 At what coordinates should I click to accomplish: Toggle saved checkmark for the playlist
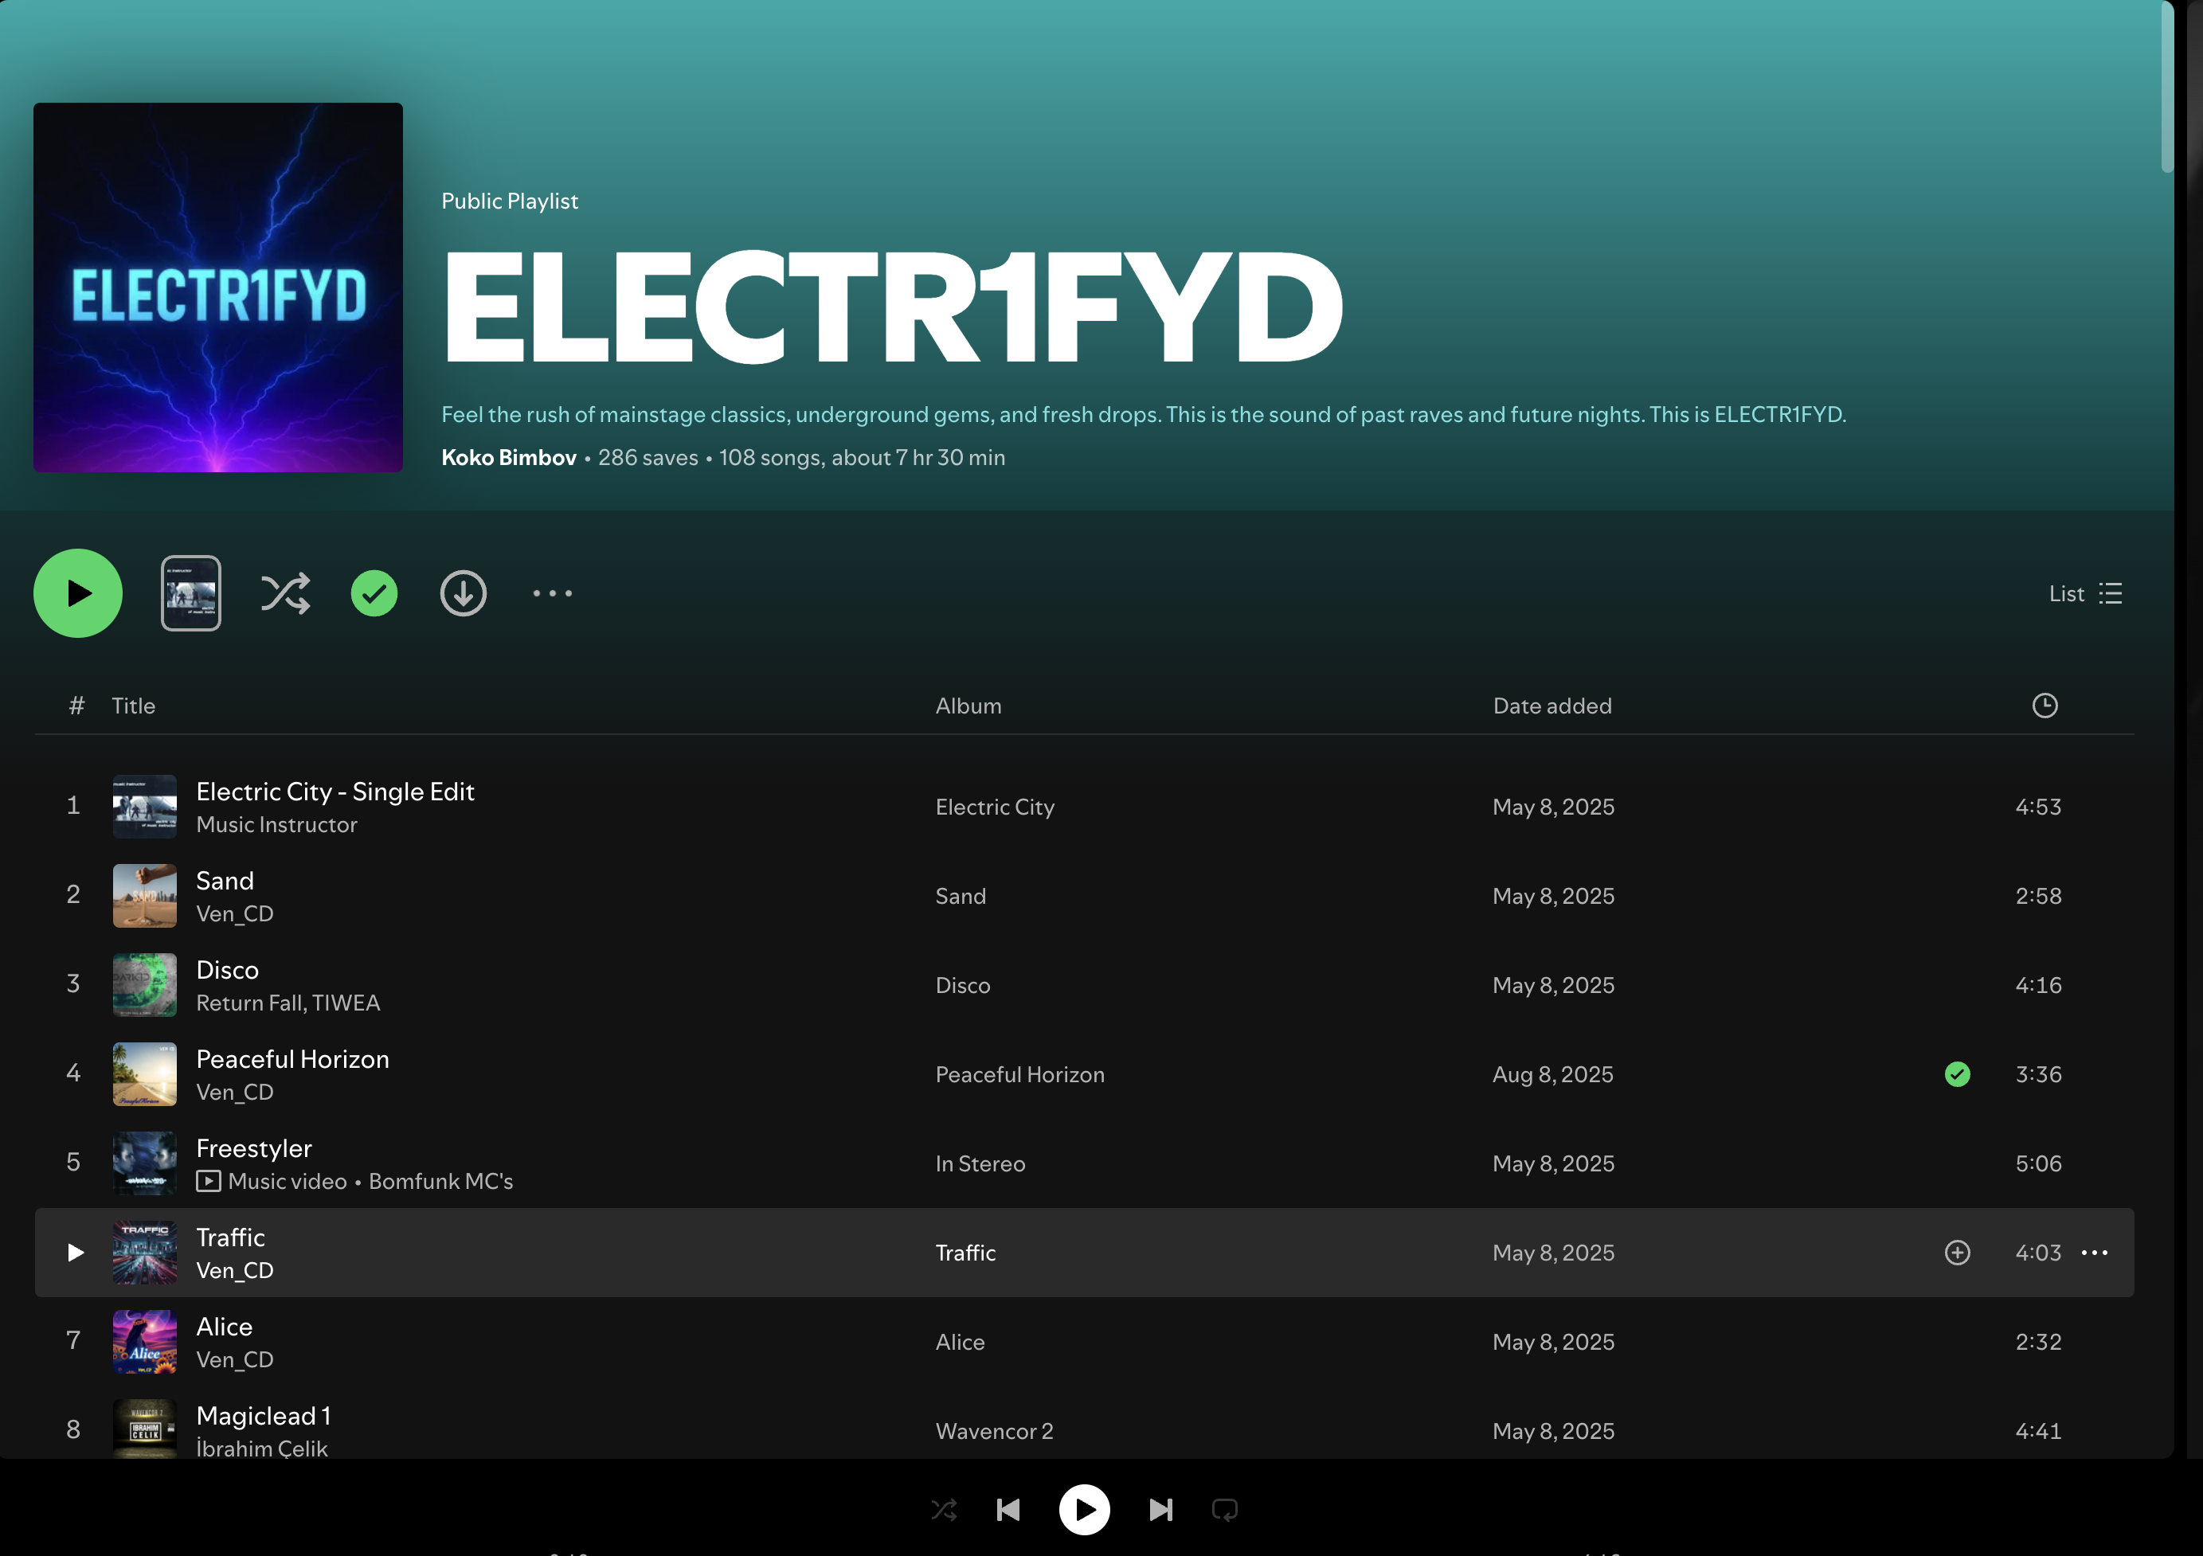tap(374, 594)
